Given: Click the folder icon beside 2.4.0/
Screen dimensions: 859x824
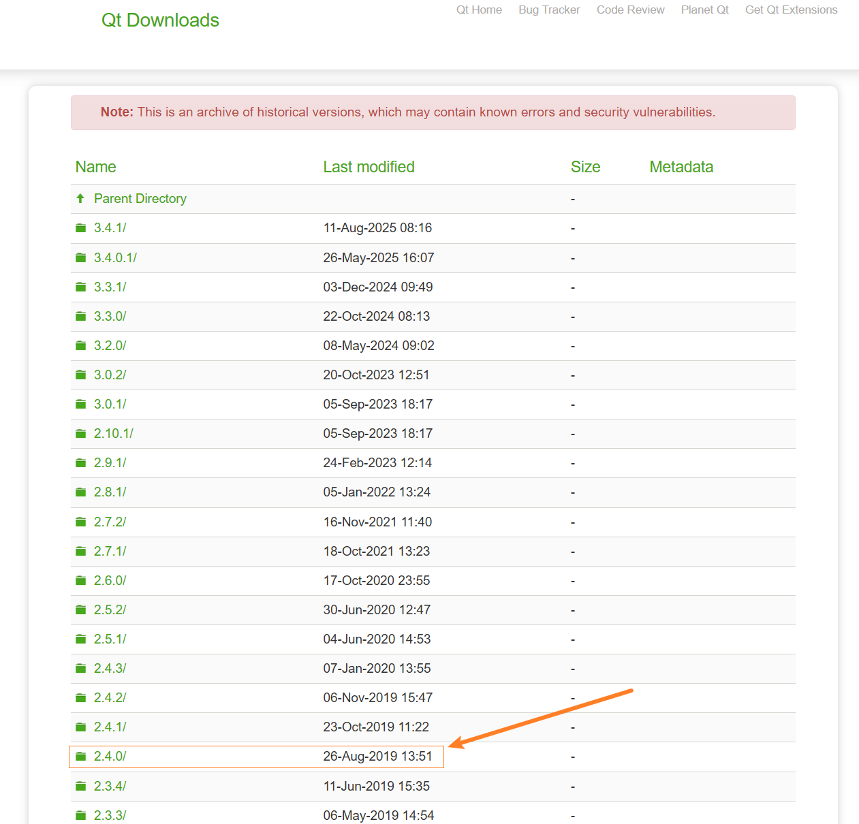Looking at the screenshot, I should point(80,756).
